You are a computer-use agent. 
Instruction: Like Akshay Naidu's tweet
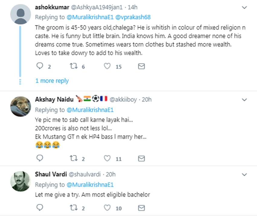pos(107,158)
